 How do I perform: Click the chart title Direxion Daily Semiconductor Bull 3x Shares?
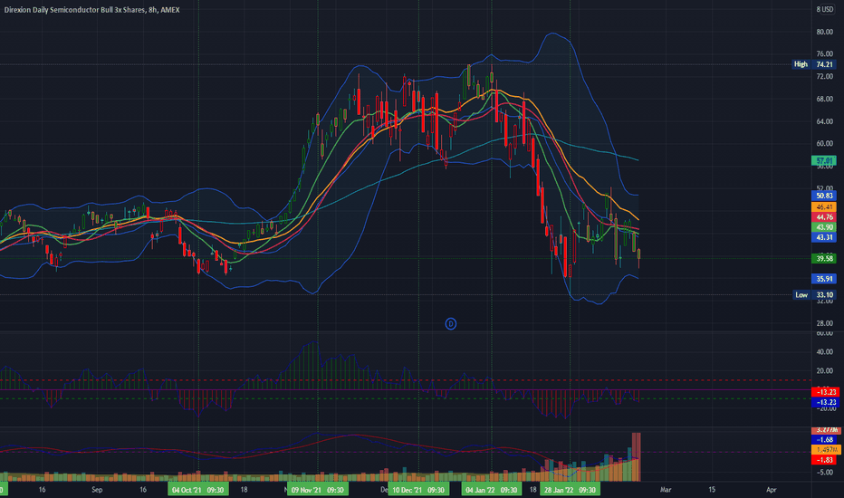pyautogui.click(x=74, y=10)
